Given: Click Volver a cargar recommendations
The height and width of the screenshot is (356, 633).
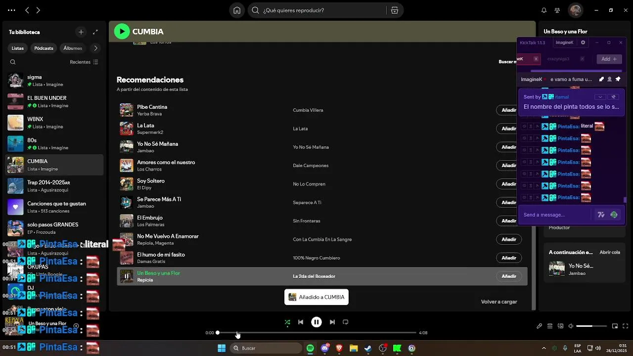Looking at the screenshot, I should point(499,302).
